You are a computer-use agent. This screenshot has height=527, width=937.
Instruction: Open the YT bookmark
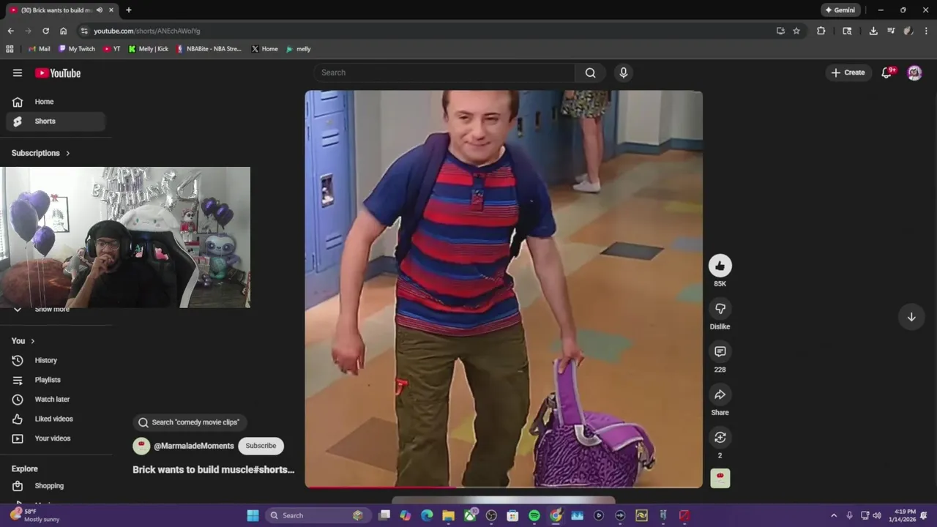point(112,49)
